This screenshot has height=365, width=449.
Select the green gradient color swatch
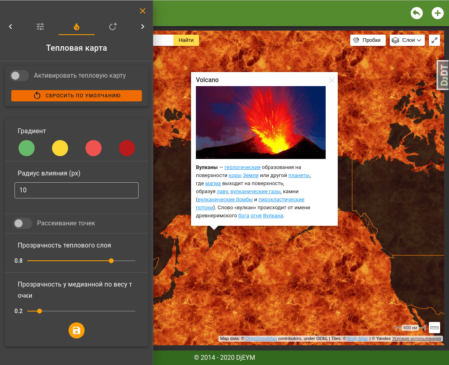tap(27, 148)
